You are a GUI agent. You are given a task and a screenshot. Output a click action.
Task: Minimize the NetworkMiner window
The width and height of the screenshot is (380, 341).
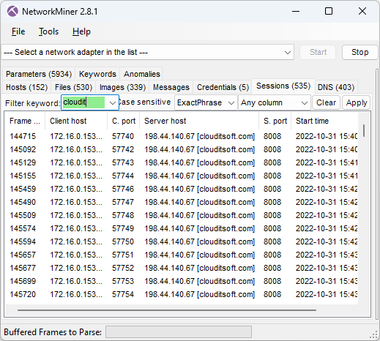pos(296,11)
